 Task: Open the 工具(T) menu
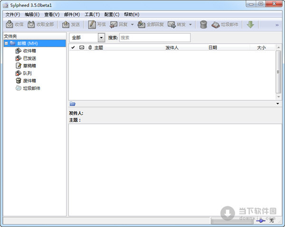[x=92, y=14]
